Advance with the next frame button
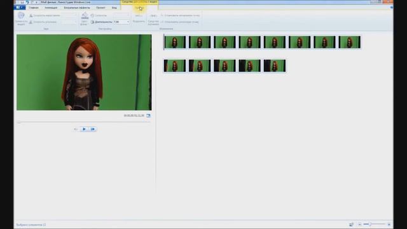 pyautogui.click(x=93, y=129)
